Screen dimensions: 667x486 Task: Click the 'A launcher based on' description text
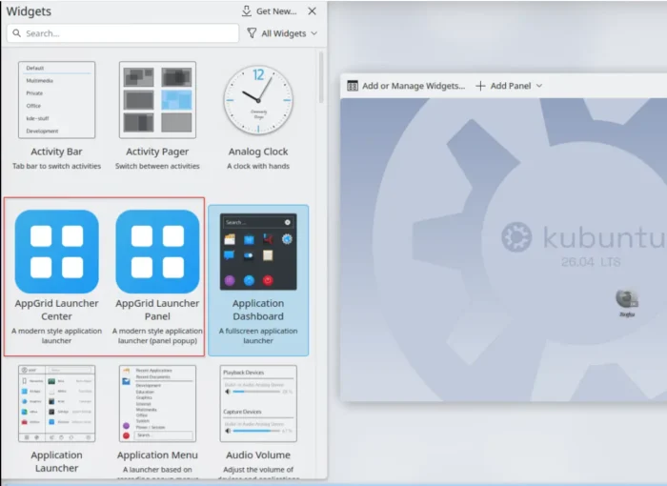pyautogui.click(x=157, y=470)
